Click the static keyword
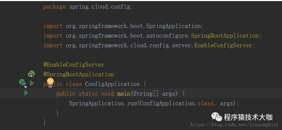 click(88, 94)
